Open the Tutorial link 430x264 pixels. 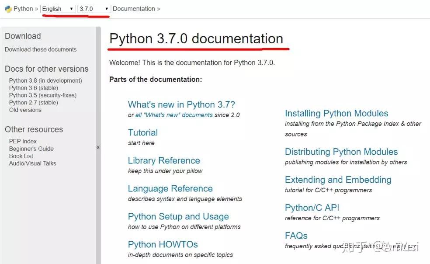[142, 132]
